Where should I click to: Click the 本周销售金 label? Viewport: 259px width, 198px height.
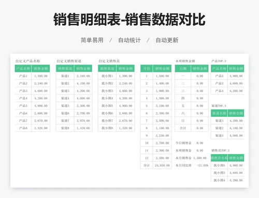(x=183, y=150)
